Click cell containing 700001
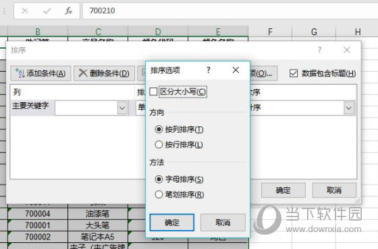The height and width of the screenshot is (249, 378). coord(38,225)
